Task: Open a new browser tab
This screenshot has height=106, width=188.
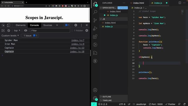Action: (x=26, y=2)
